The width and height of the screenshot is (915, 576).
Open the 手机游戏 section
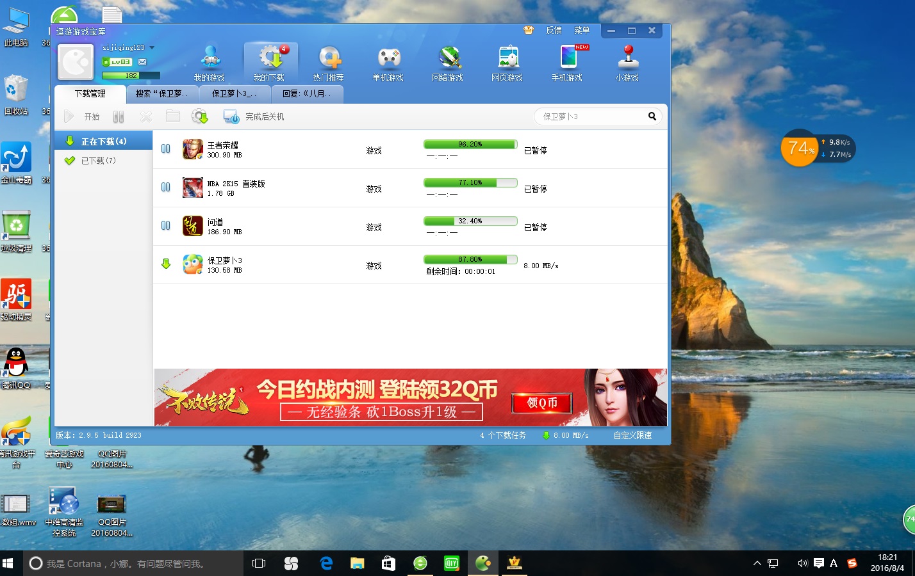click(x=567, y=63)
